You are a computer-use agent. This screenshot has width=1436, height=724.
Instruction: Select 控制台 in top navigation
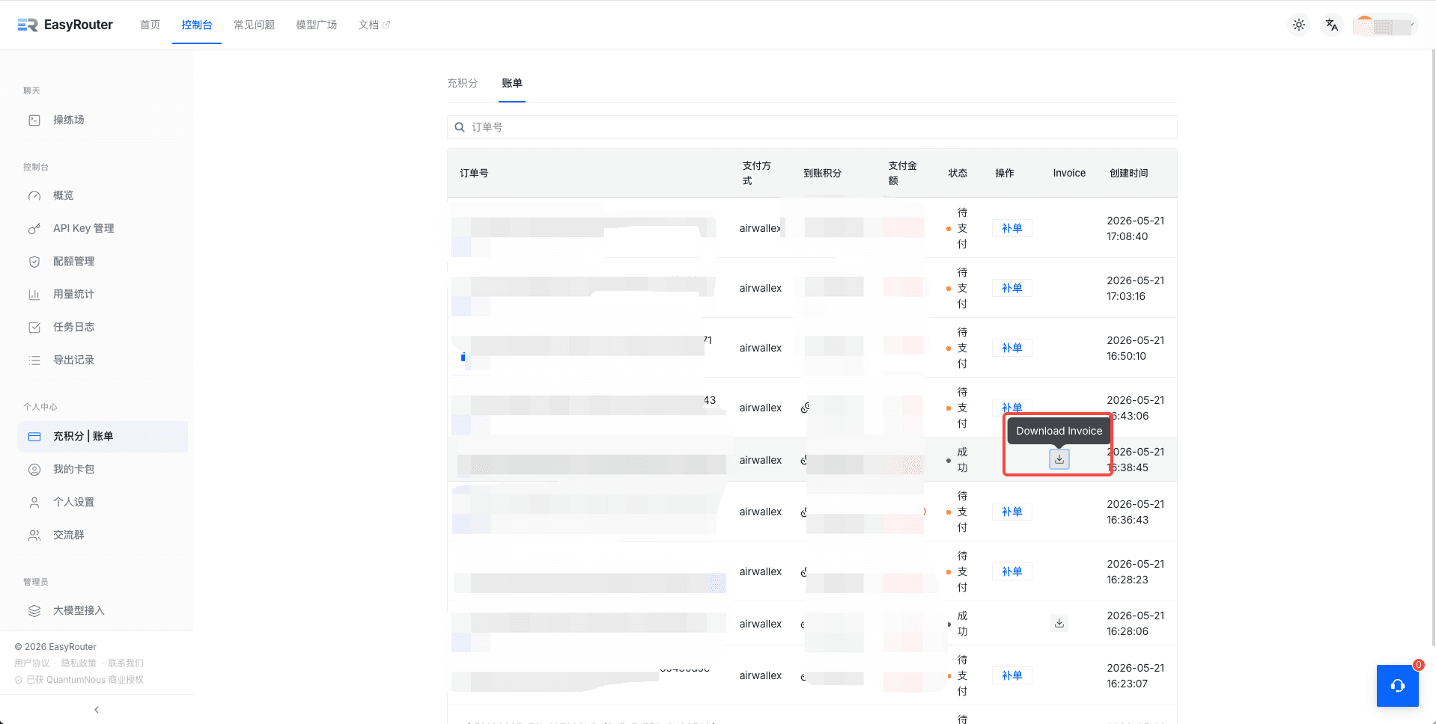pyautogui.click(x=197, y=25)
